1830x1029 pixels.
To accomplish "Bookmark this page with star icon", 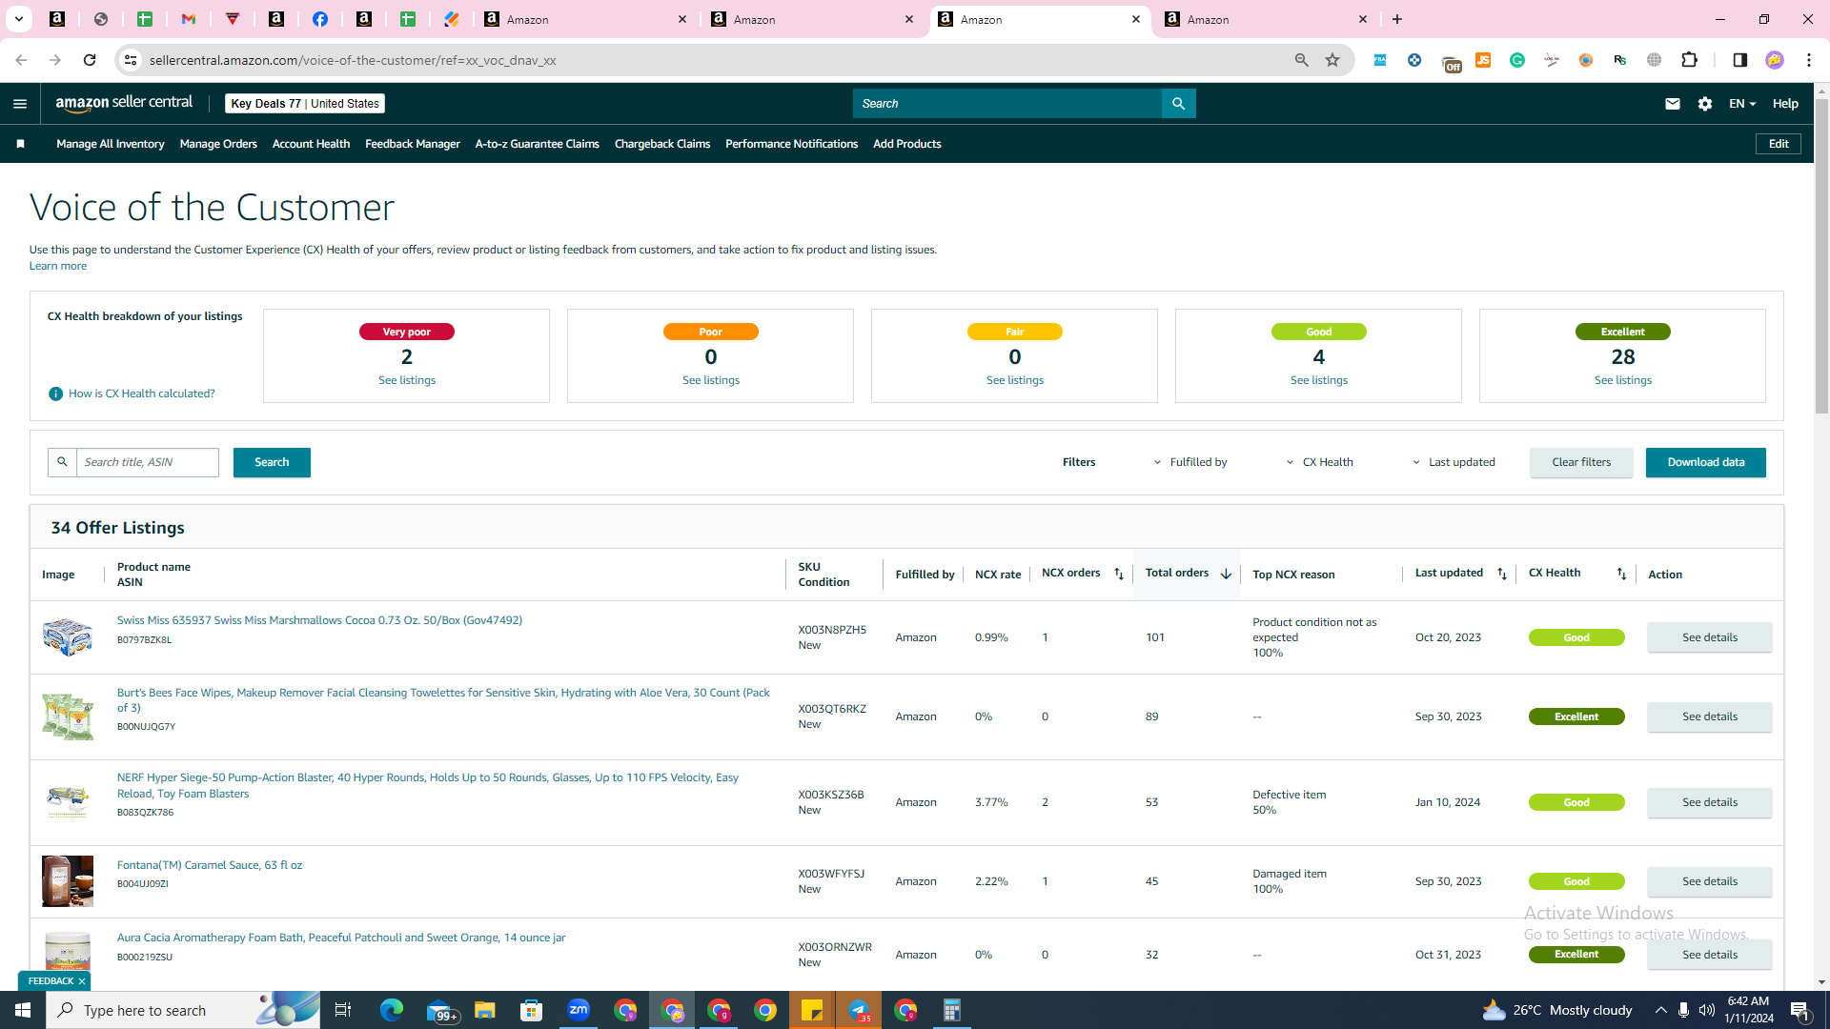I will click(x=1332, y=60).
